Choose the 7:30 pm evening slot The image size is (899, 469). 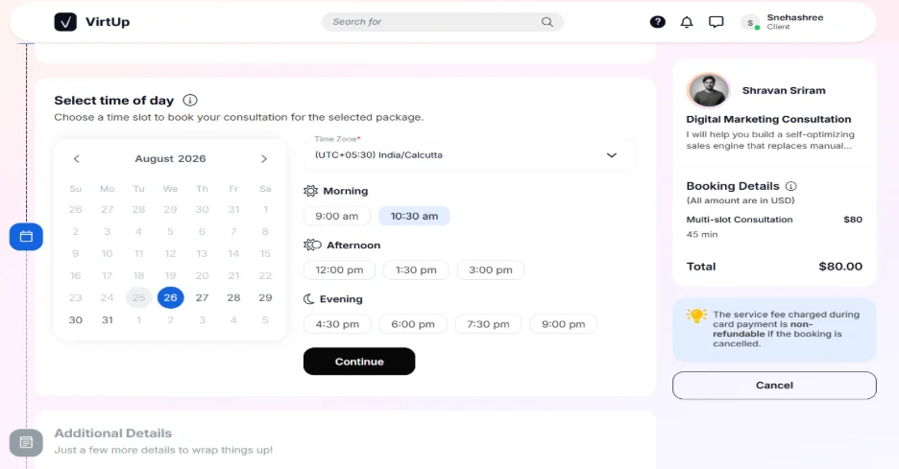[x=488, y=324]
